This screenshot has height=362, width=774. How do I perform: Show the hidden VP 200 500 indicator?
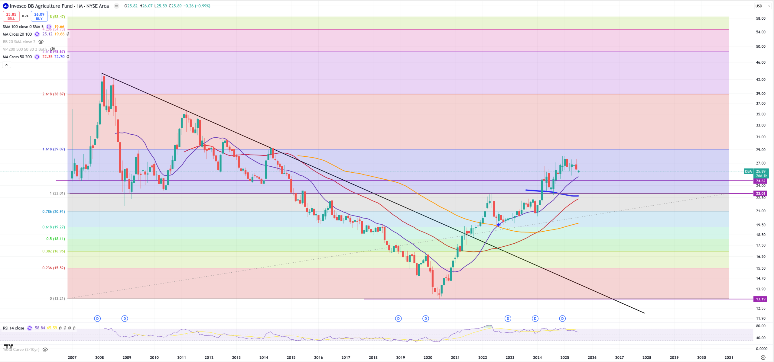52,49
